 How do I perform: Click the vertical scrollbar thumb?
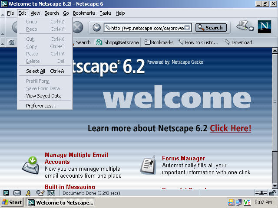[275, 103]
